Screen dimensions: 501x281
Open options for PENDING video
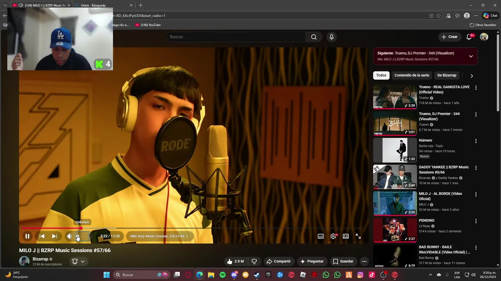(x=476, y=221)
